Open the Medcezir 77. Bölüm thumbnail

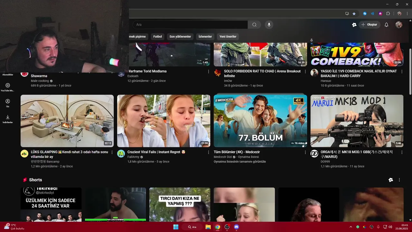[260, 121]
